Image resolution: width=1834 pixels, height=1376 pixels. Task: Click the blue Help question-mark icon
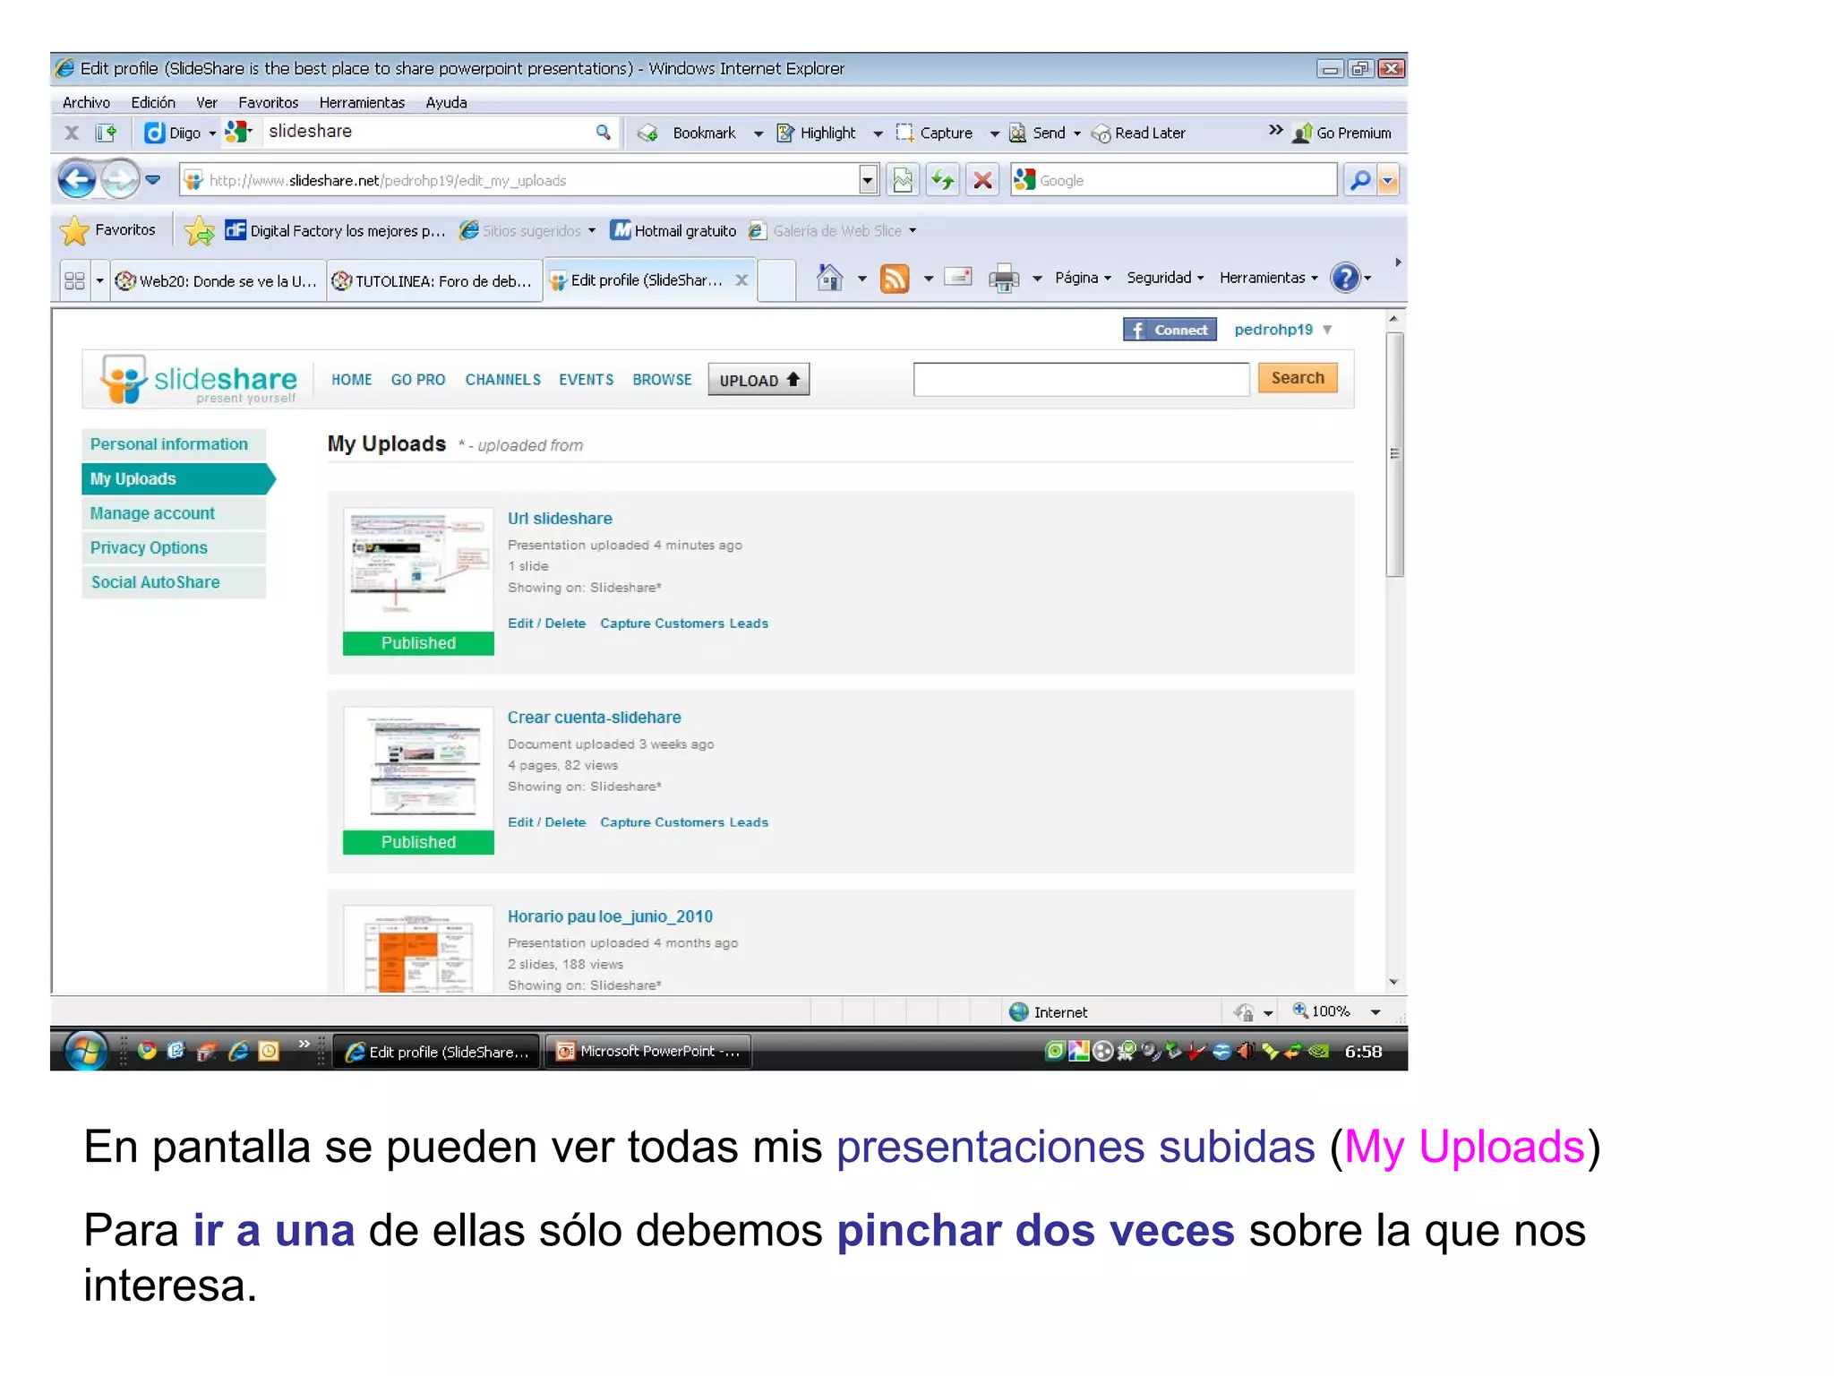[1345, 278]
